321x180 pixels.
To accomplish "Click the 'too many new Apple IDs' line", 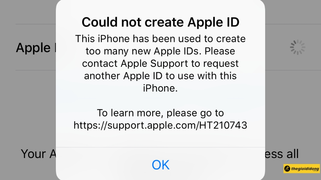I will click(160, 51).
